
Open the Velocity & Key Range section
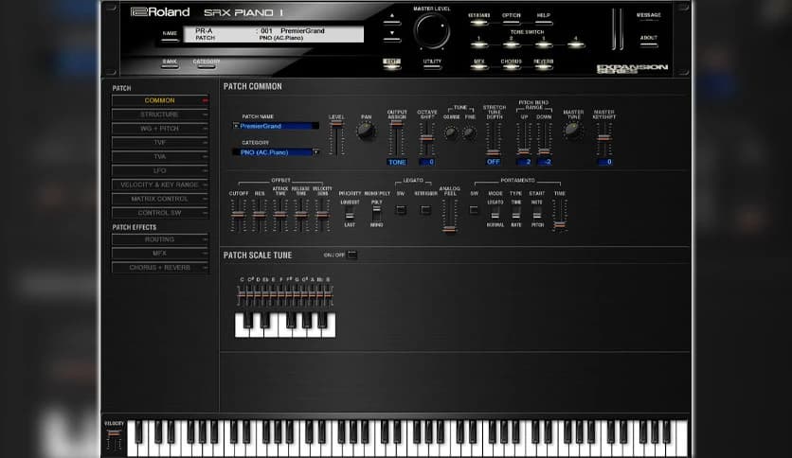tap(160, 185)
